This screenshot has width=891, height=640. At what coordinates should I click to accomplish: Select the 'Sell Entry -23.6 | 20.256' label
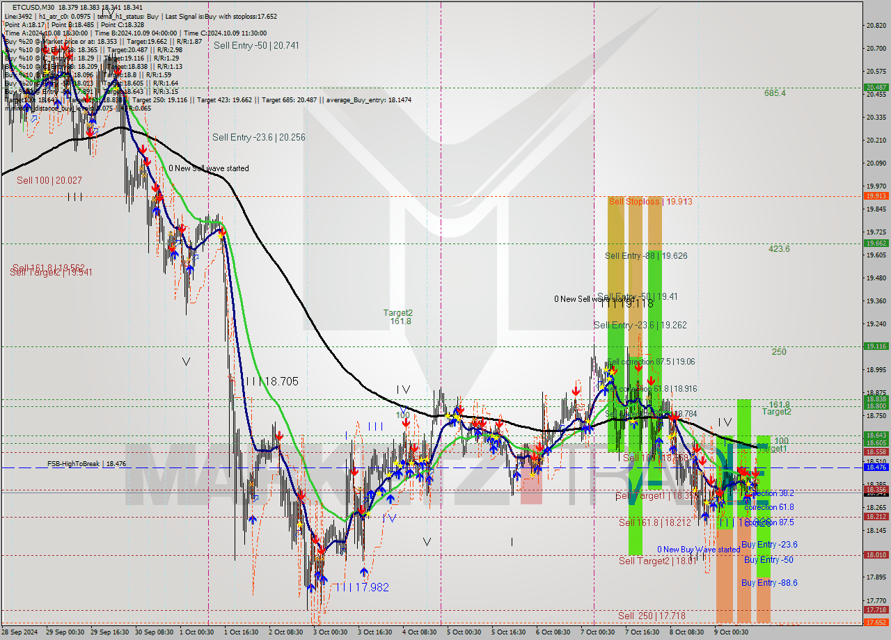click(x=259, y=138)
